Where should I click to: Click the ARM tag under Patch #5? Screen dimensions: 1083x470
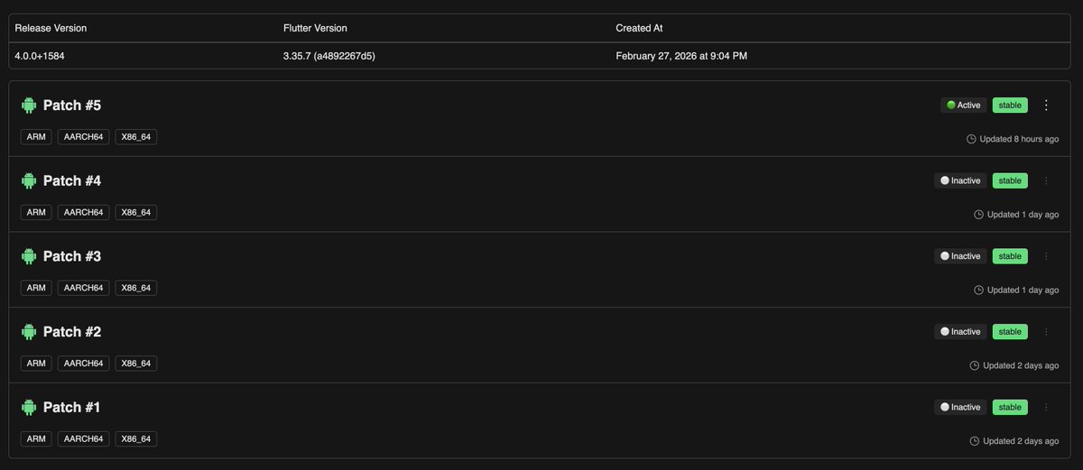tap(36, 137)
